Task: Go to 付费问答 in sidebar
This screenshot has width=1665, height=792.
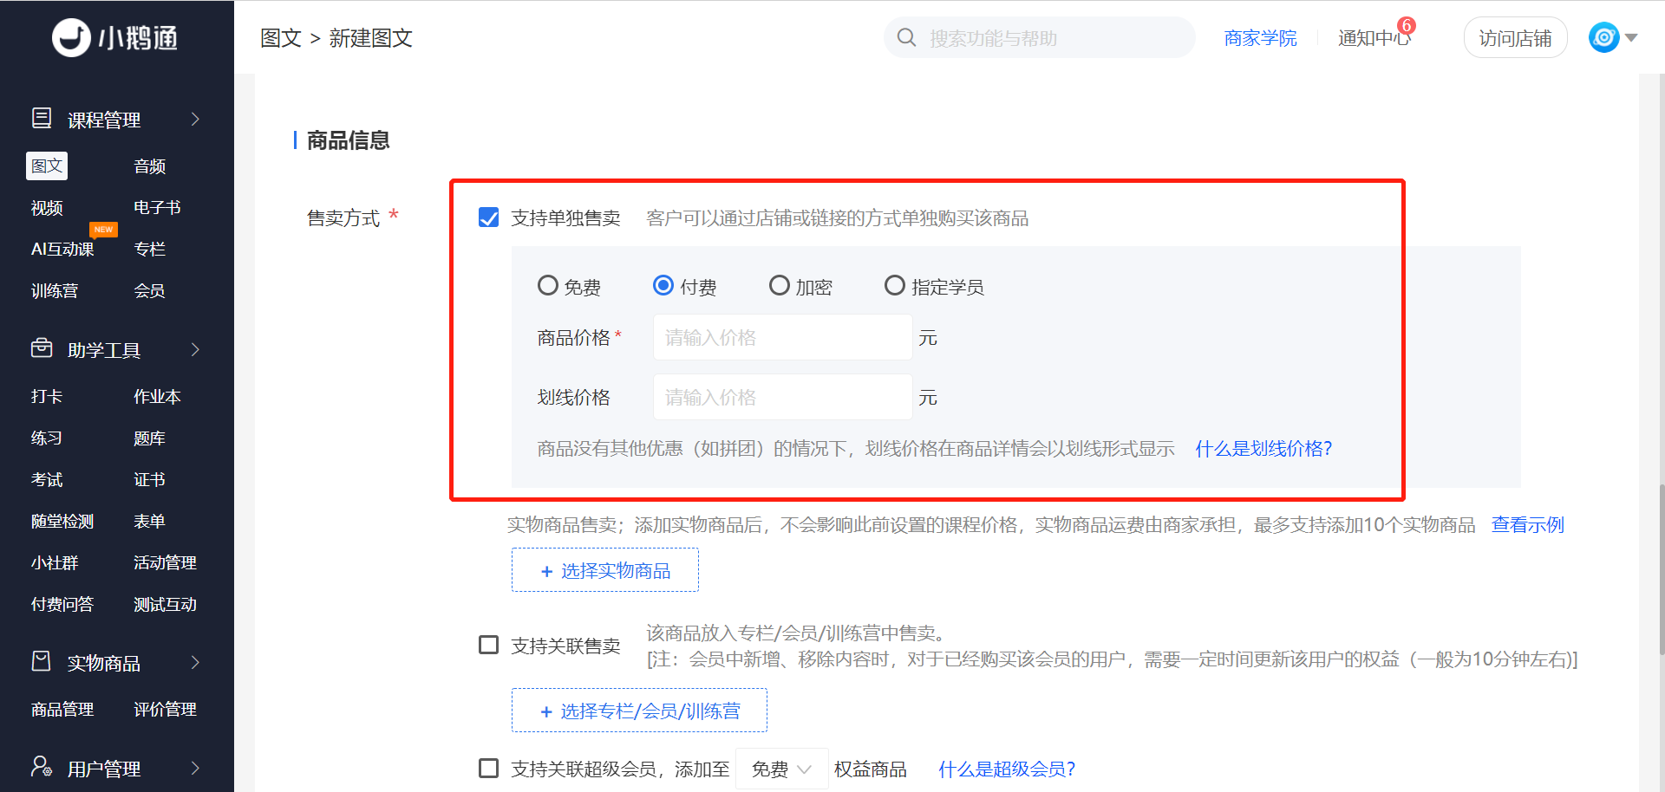Action: (x=62, y=604)
